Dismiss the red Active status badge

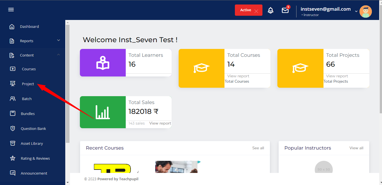[x=256, y=11]
